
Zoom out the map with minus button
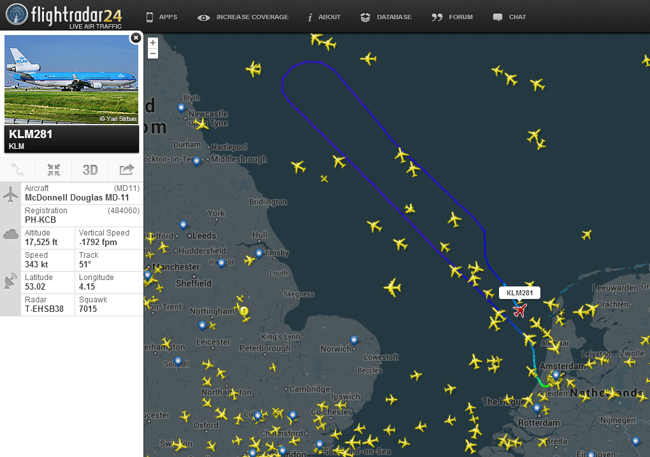(153, 53)
